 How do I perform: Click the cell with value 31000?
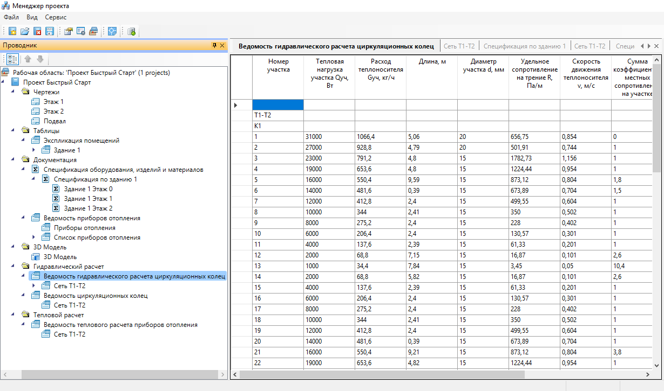click(329, 137)
